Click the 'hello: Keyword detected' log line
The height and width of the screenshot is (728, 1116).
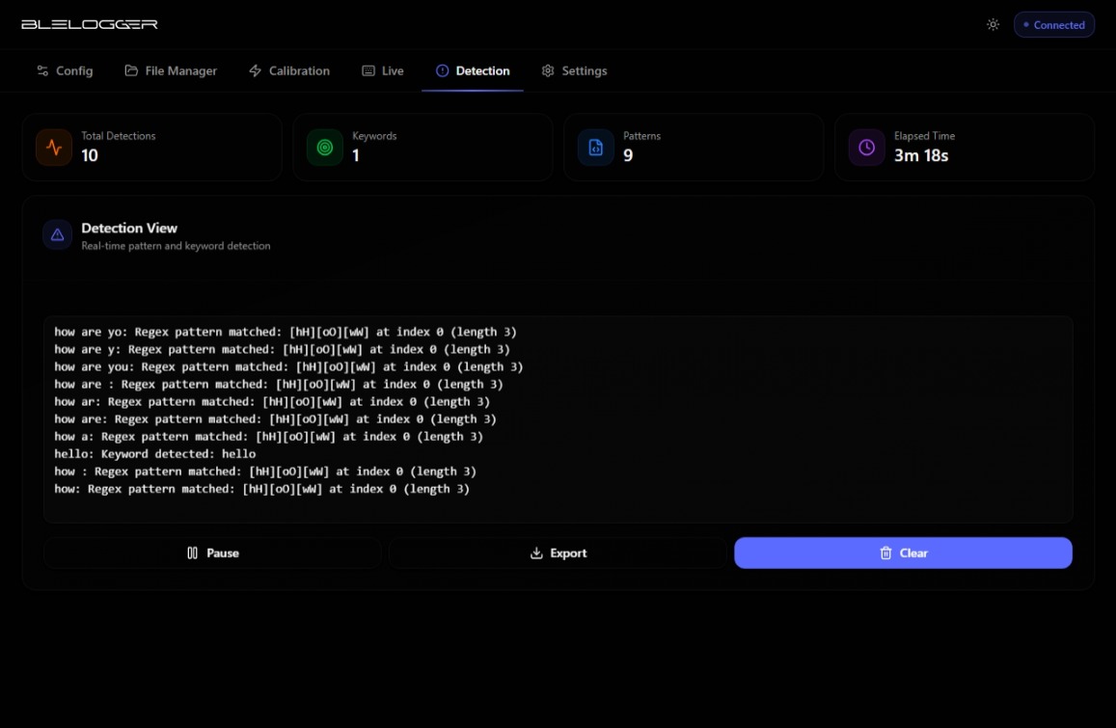click(x=155, y=454)
